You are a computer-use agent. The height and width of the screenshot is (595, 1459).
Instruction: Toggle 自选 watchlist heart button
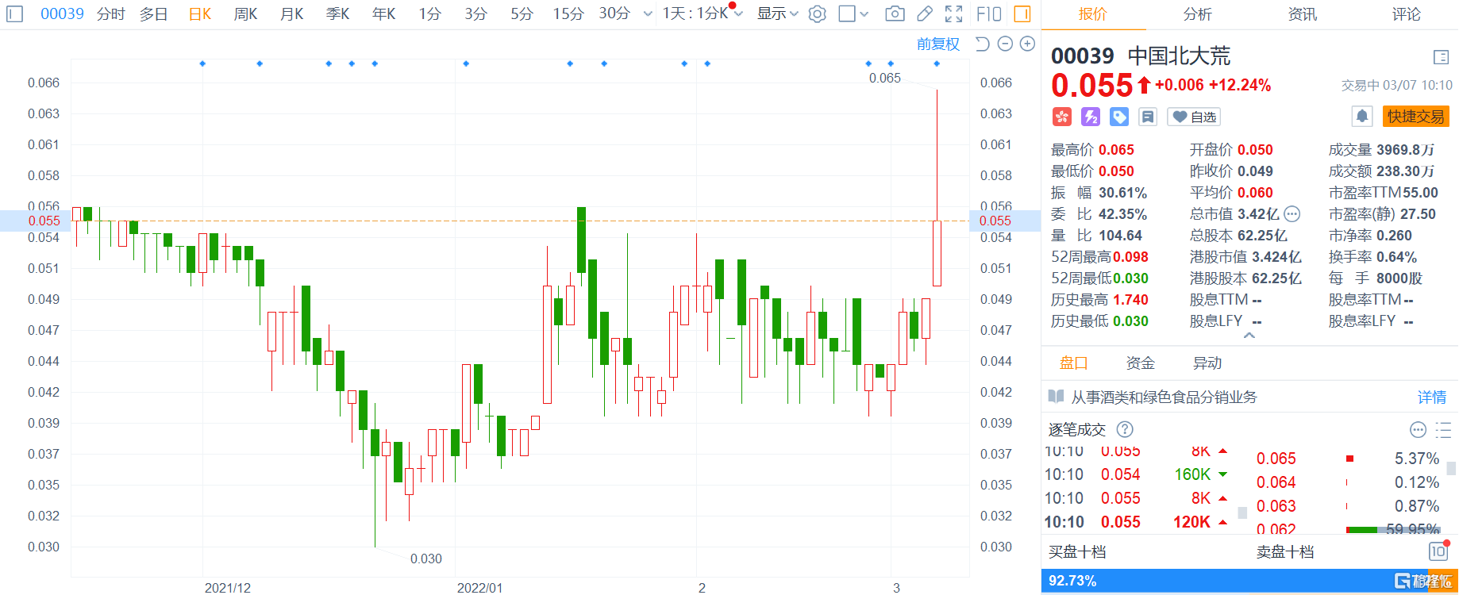coord(1194,117)
